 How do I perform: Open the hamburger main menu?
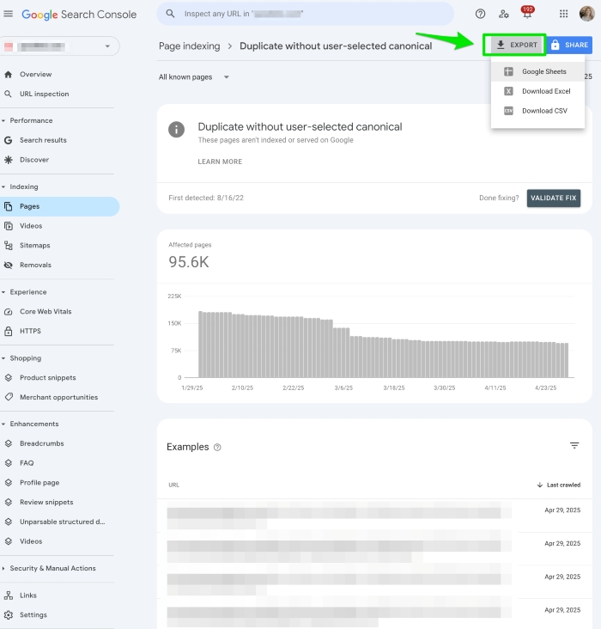[x=8, y=14]
